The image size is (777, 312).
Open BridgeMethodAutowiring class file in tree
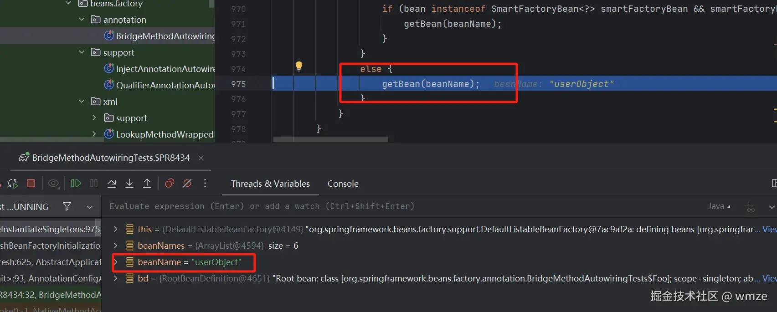165,36
